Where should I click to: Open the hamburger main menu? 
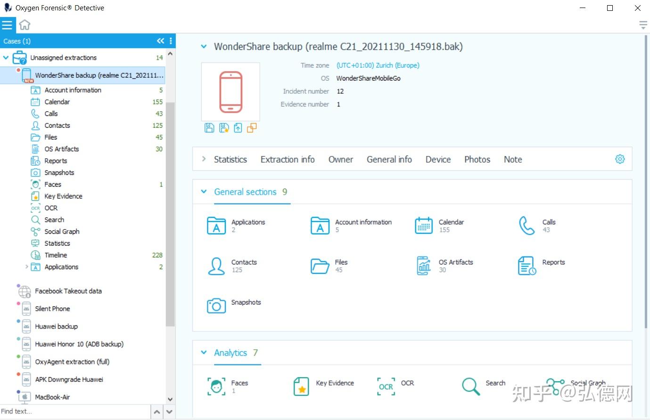tap(7, 25)
